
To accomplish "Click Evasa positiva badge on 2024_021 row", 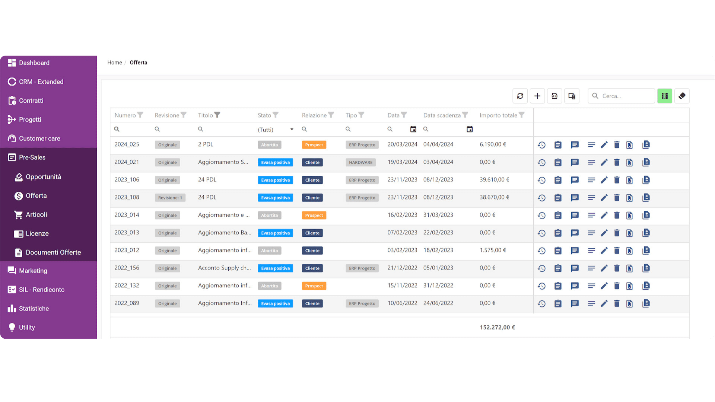I will (275, 162).
